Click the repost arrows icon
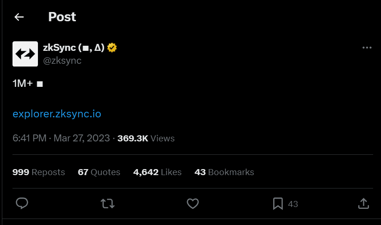The height and width of the screenshot is (225, 381). pyautogui.click(x=108, y=204)
